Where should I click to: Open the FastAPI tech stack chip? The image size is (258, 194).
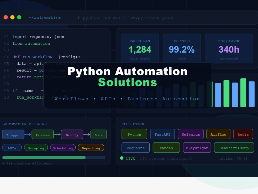pyautogui.click(x=162, y=134)
